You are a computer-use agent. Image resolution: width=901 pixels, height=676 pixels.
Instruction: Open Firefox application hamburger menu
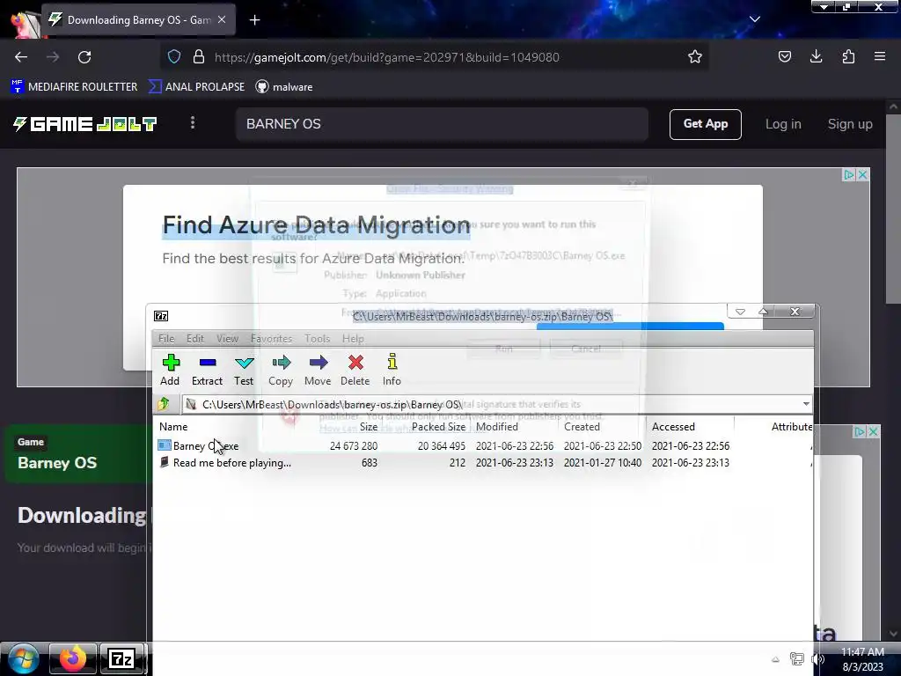[880, 57]
